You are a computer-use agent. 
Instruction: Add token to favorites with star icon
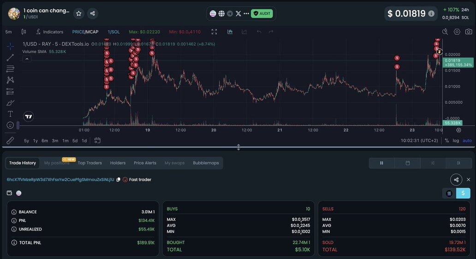[x=78, y=13]
